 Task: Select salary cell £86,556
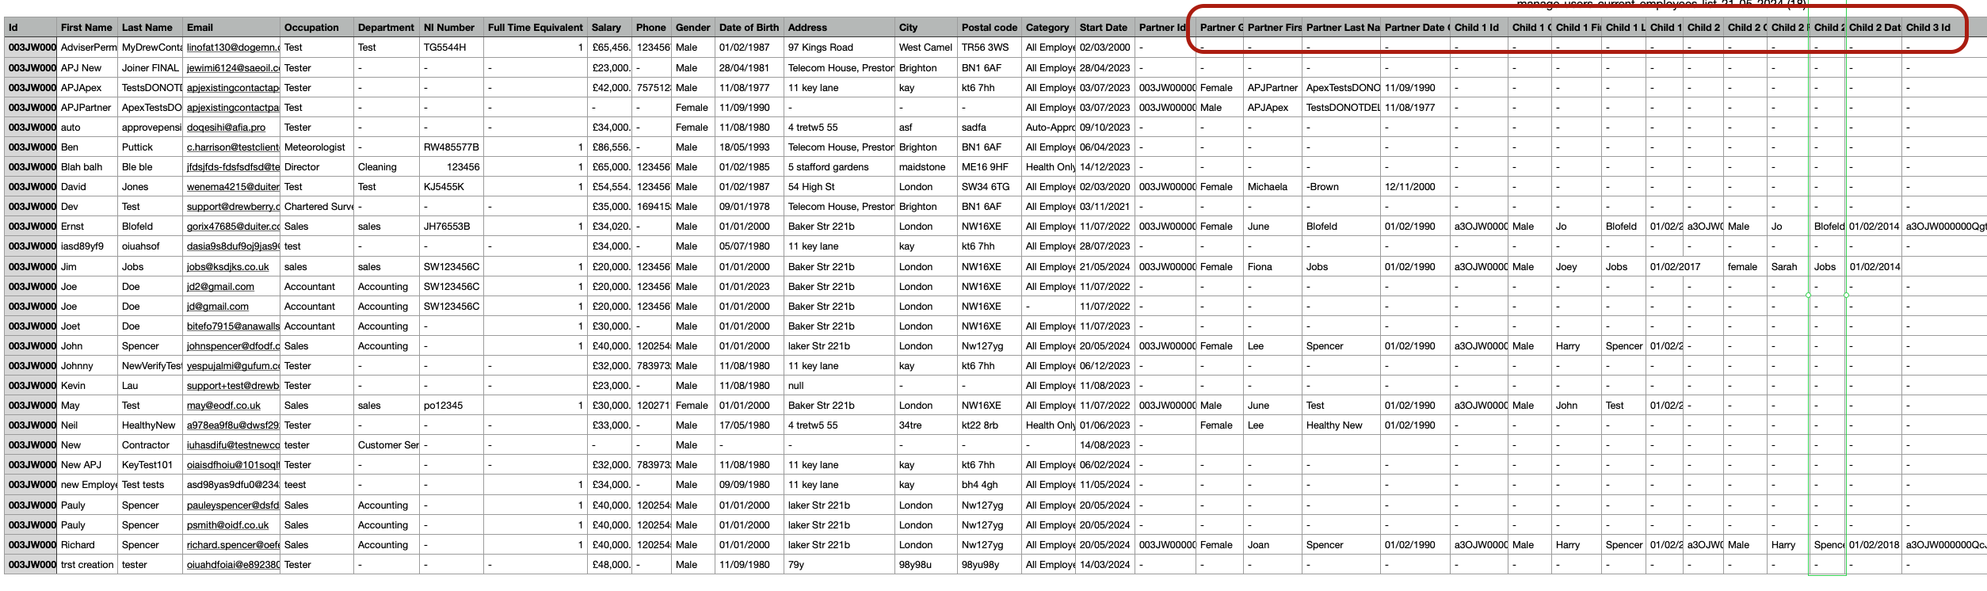[612, 147]
